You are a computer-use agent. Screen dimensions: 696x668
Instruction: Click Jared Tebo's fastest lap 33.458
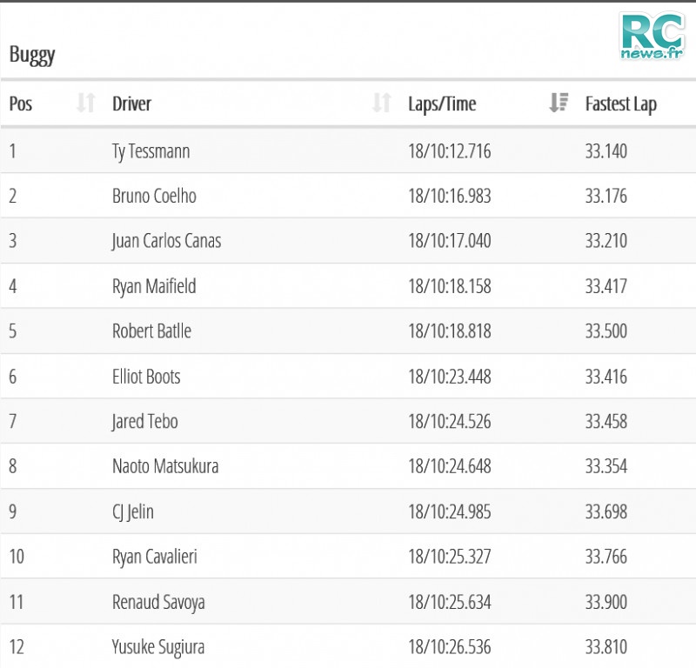[606, 421]
